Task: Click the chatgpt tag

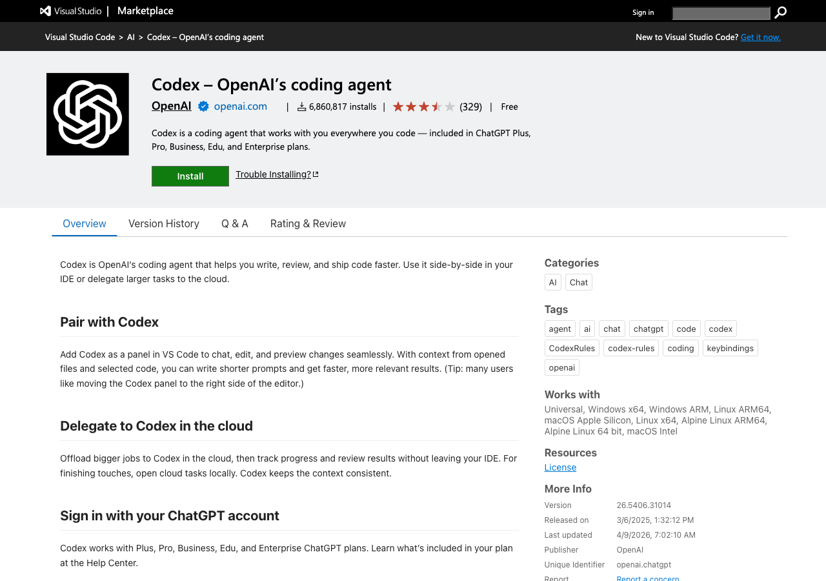Action: pos(649,329)
